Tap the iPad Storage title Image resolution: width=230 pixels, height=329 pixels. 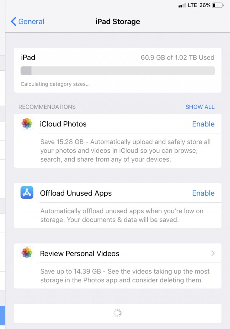[x=118, y=22]
